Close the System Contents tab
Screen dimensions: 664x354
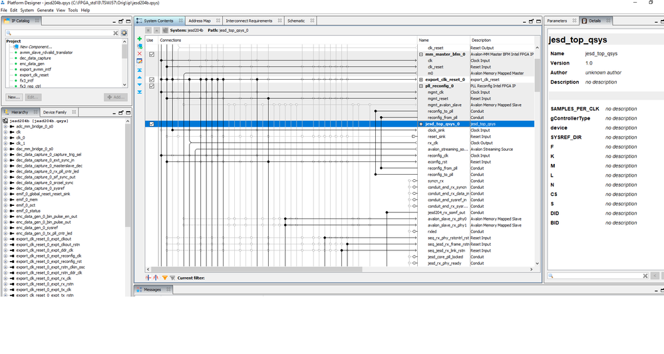[x=181, y=21]
